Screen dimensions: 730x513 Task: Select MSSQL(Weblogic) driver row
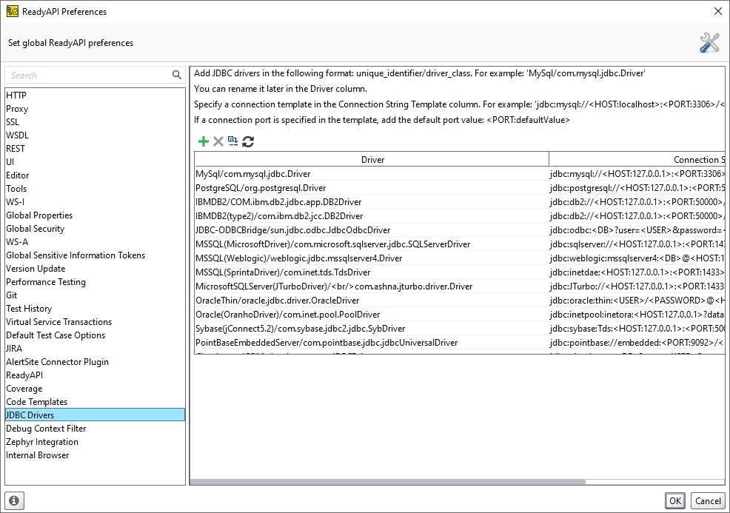[x=372, y=258]
